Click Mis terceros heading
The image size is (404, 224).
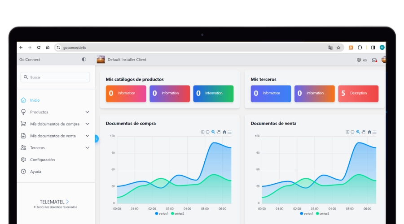tap(263, 79)
